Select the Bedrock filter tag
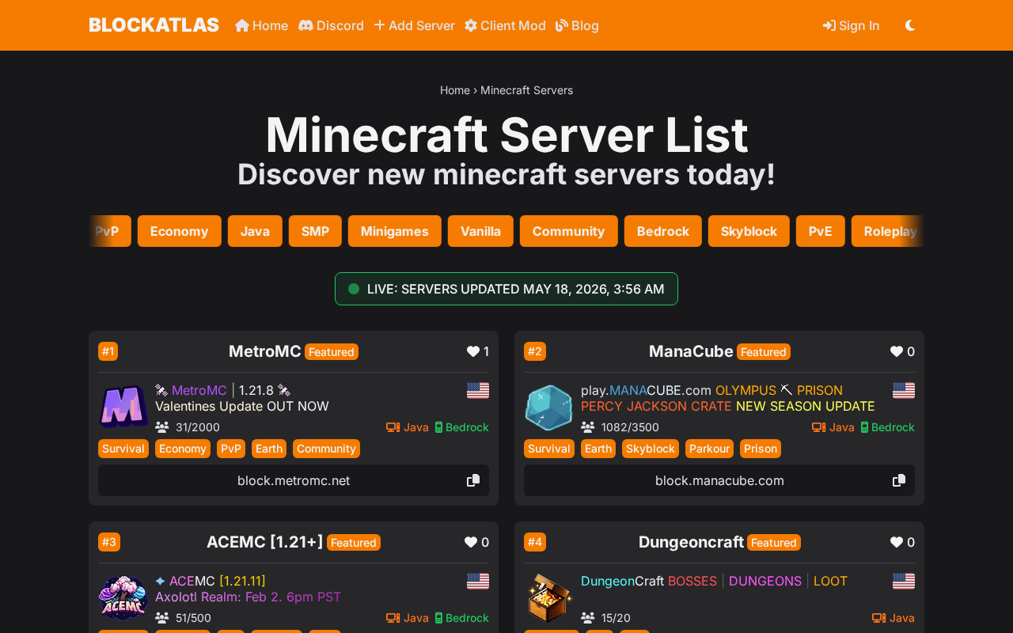 click(663, 231)
